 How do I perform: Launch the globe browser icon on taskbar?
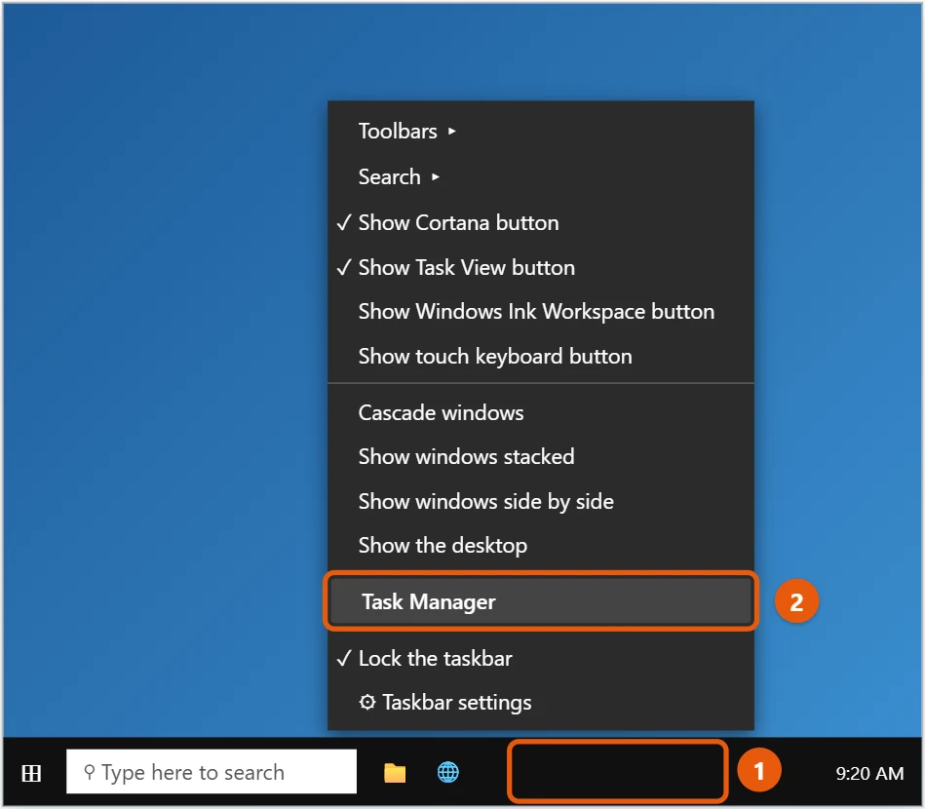point(447,772)
